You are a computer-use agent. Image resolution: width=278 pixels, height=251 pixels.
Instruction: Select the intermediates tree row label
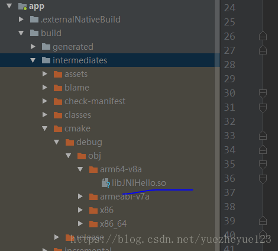click(80, 60)
